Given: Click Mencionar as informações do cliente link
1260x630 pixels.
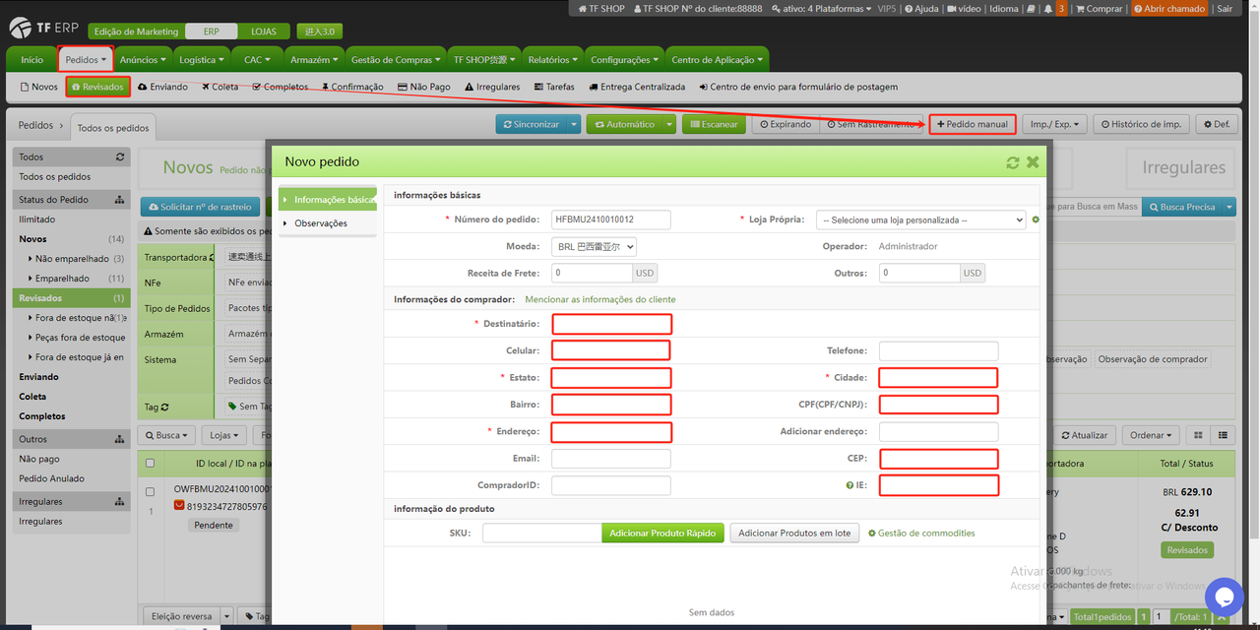Looking at the screenshot, I should click(600, 299).
